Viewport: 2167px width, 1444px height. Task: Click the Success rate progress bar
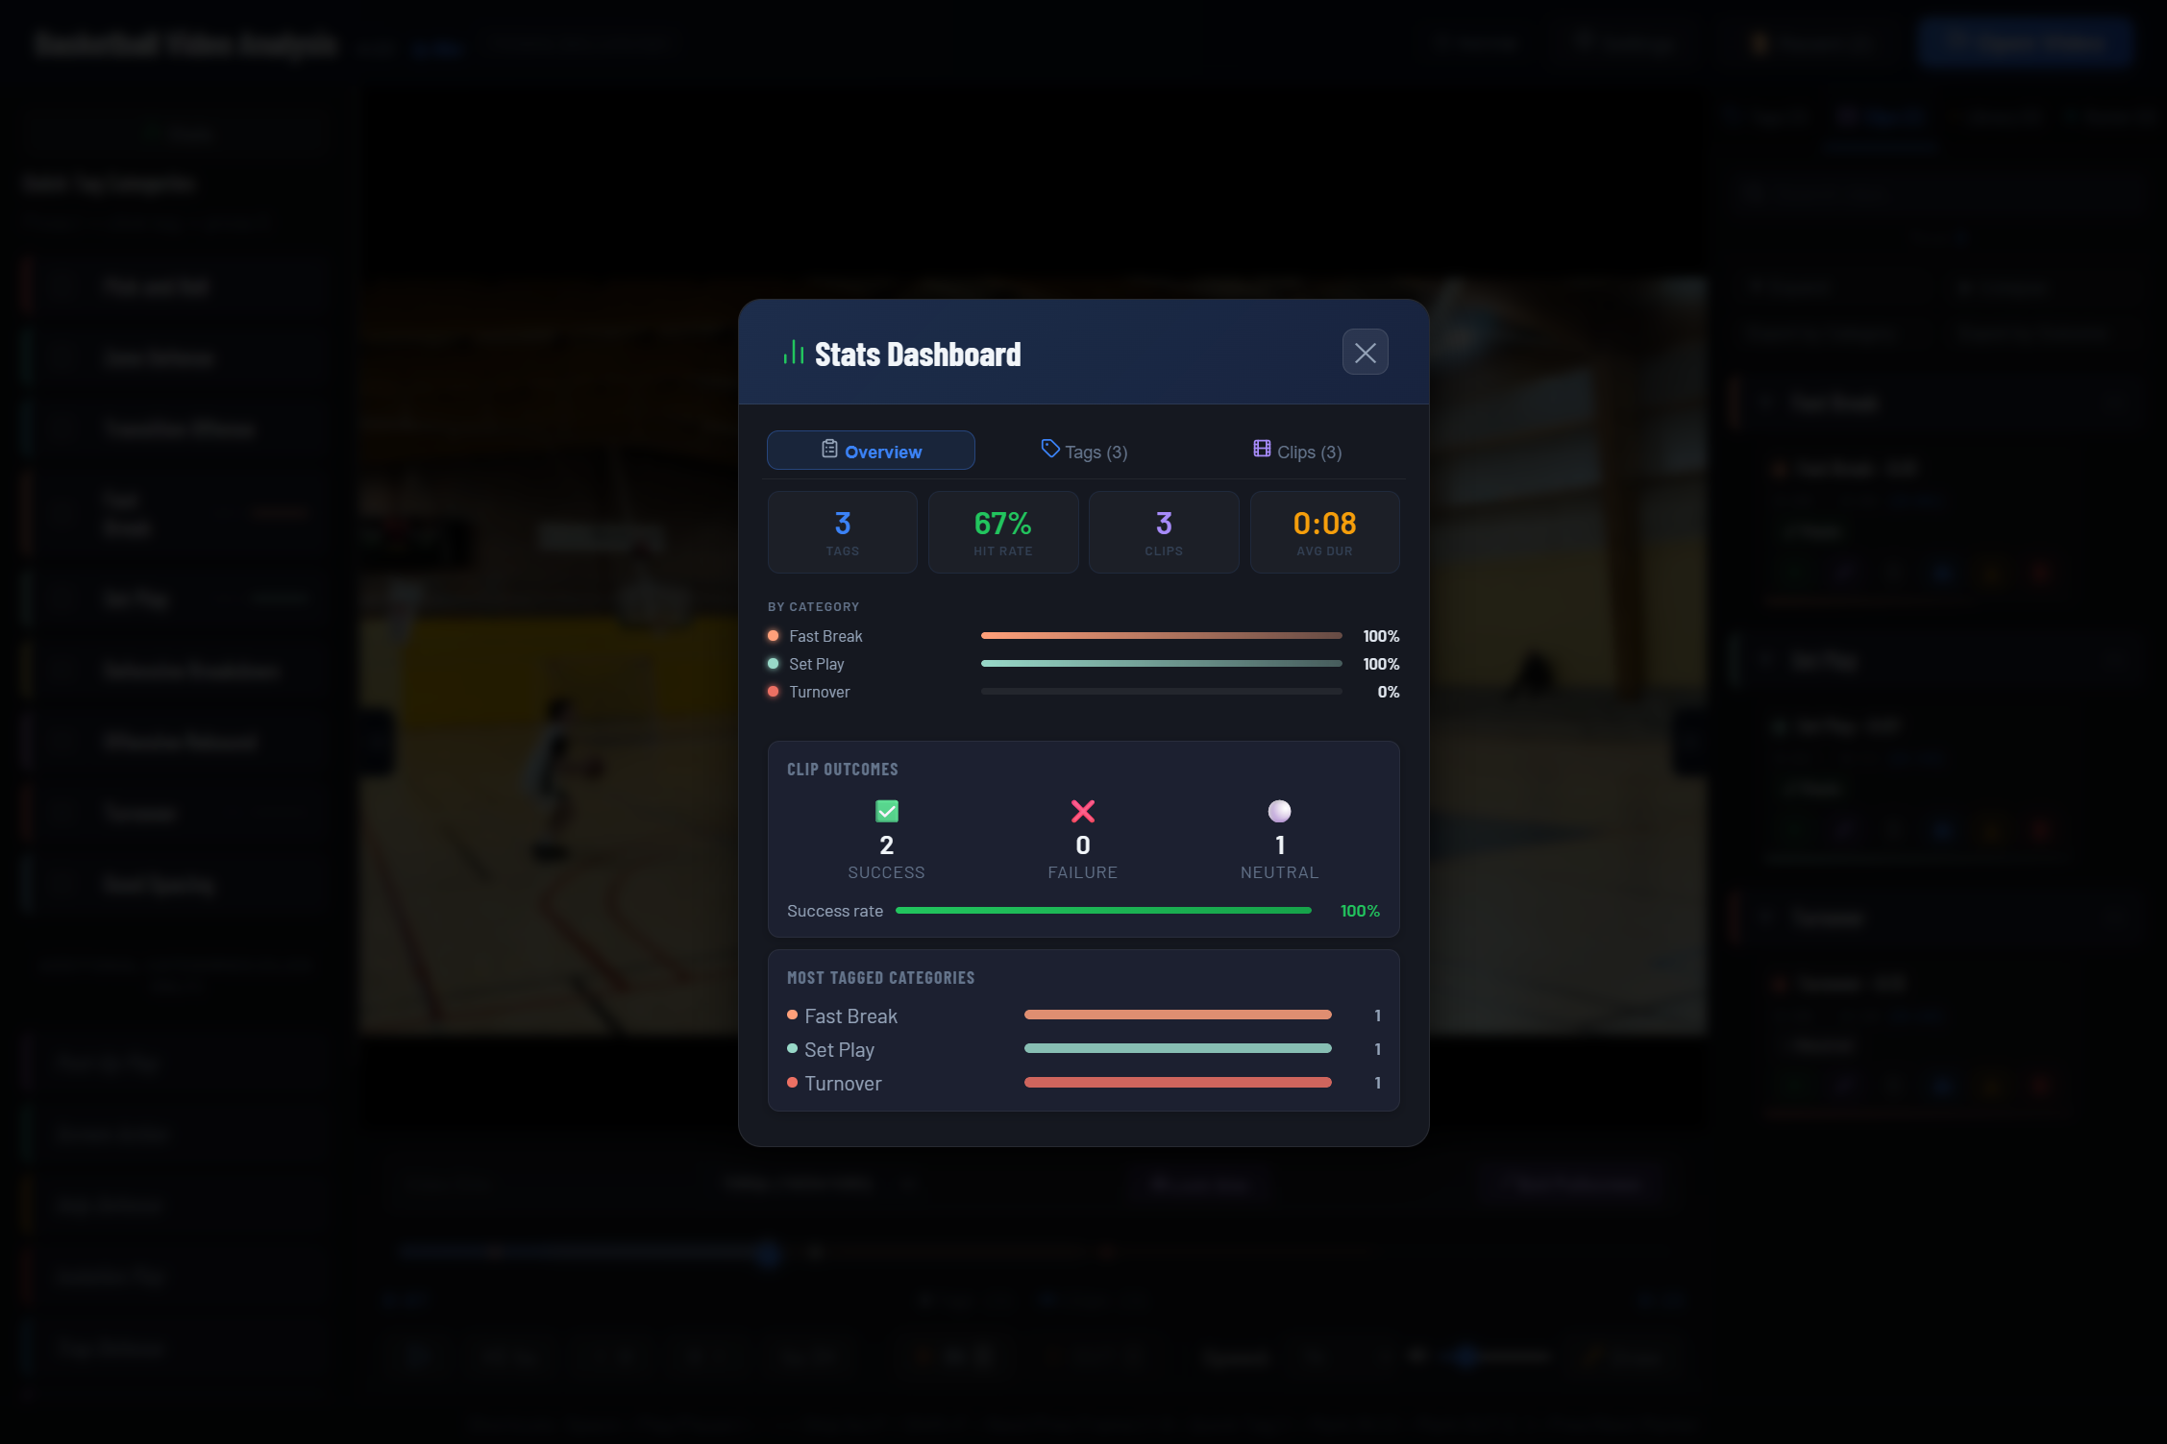[1102, 910]
